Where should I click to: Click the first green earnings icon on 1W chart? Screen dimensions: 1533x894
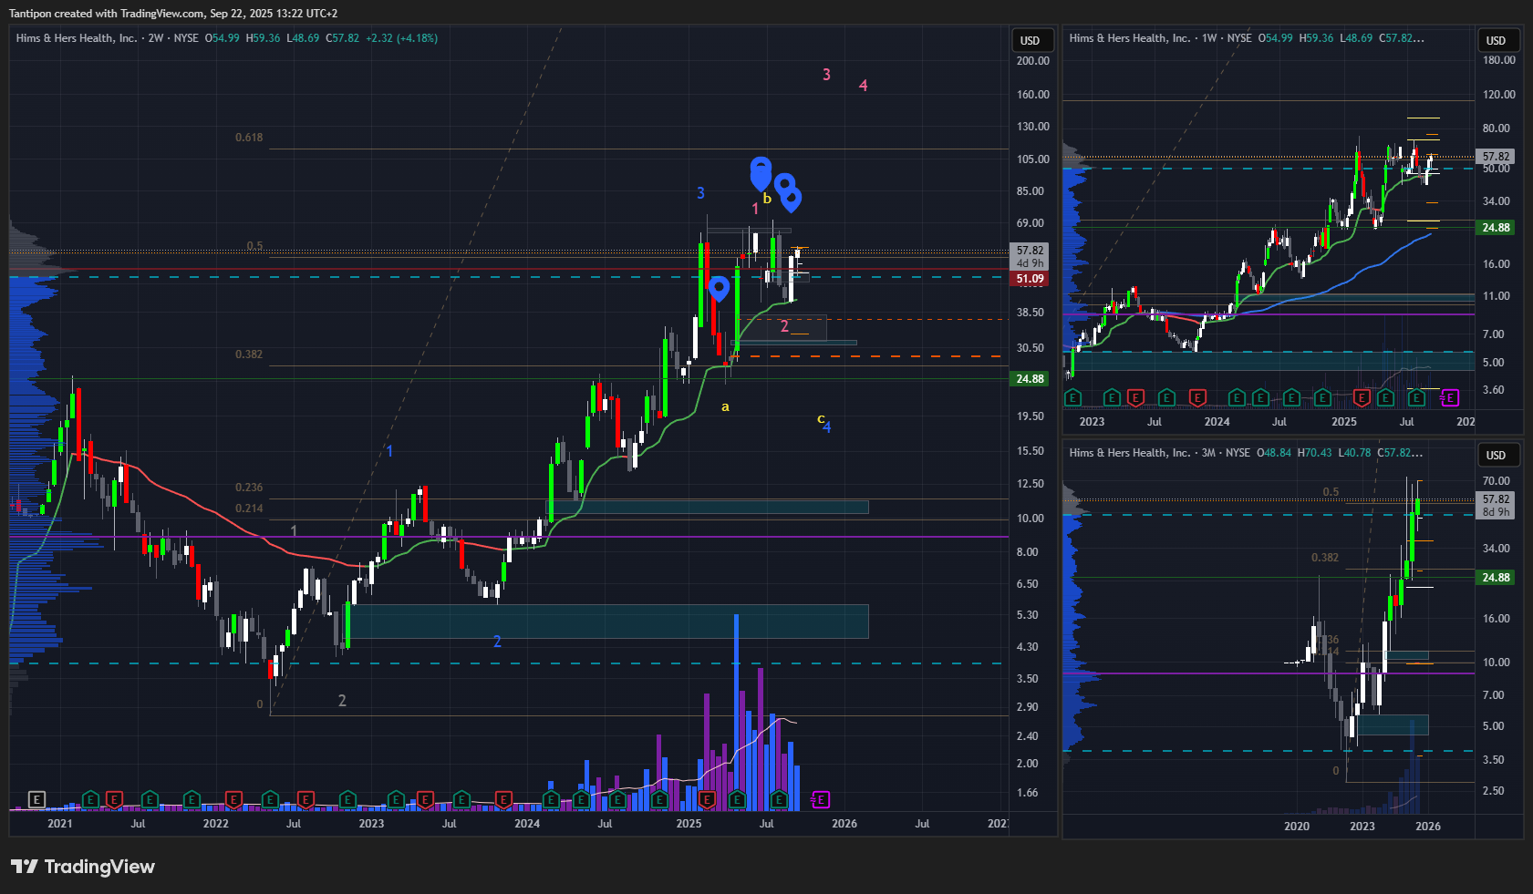(x=1072, y=397)
